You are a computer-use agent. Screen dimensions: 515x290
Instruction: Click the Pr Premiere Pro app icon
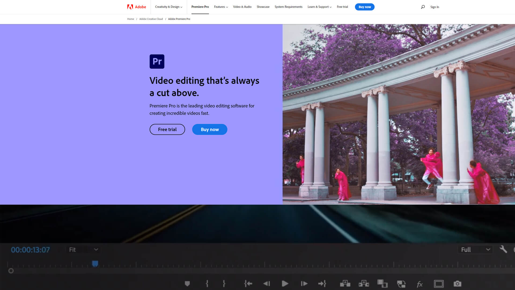(x=157, y=61)
